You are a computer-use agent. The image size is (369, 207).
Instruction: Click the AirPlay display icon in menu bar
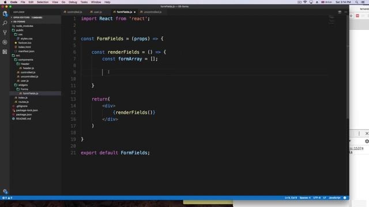tap(311, 2)
